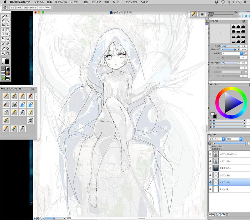Select the Brush tool in the toolbox
This screenshot has height=220, width=250.
coord(3,16)
